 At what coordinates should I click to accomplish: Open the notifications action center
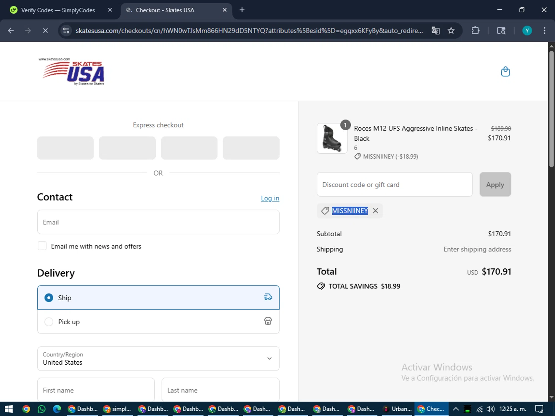(x=539, y=409)
